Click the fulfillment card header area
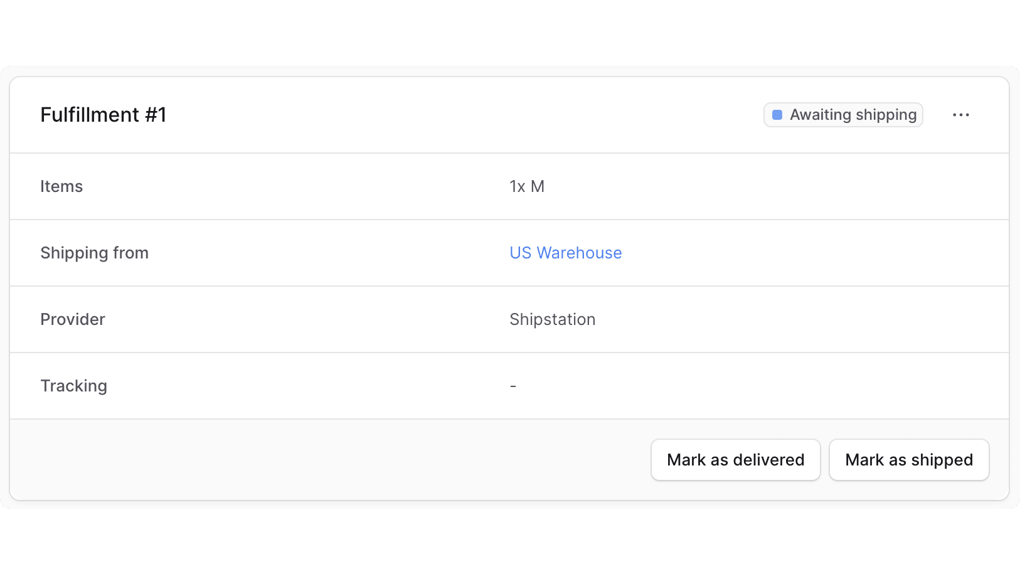The image size is (1020, 574). coord(439,115)
